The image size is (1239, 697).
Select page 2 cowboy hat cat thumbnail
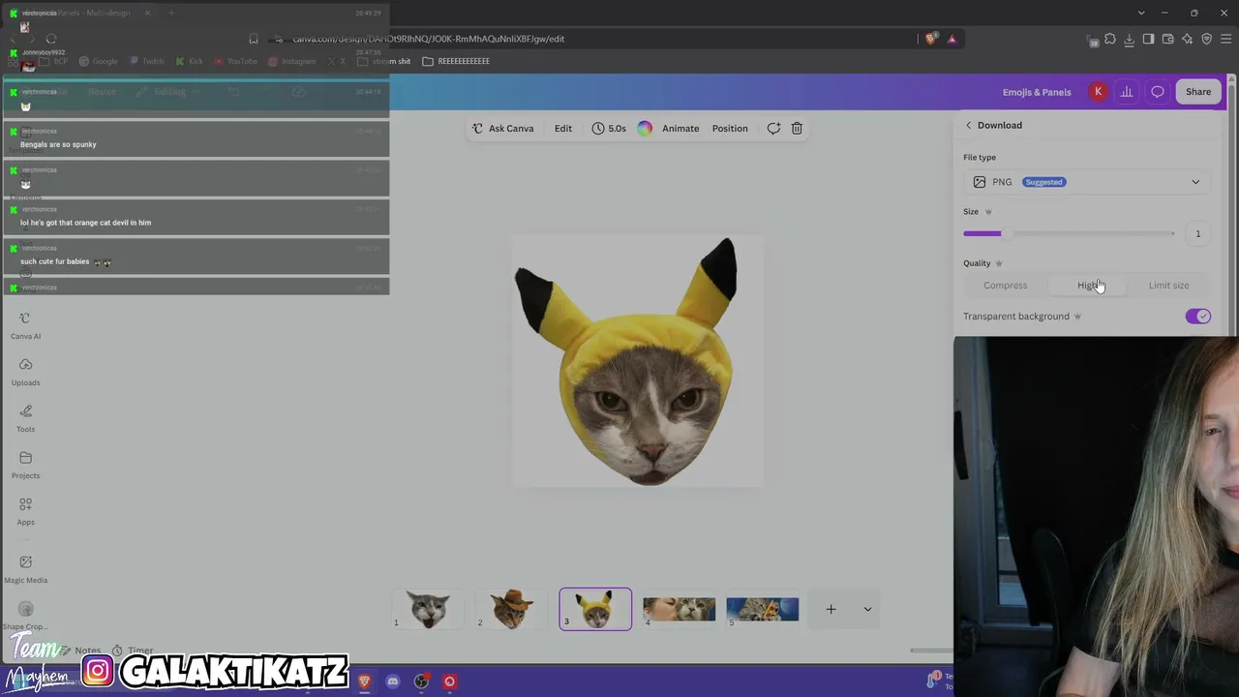(512, 609)
